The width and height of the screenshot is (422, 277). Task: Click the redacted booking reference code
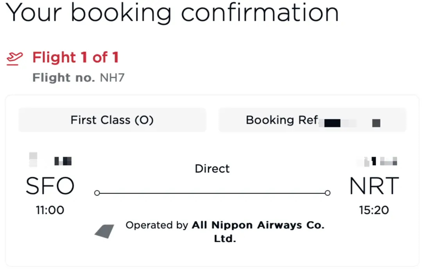point(350,123)
